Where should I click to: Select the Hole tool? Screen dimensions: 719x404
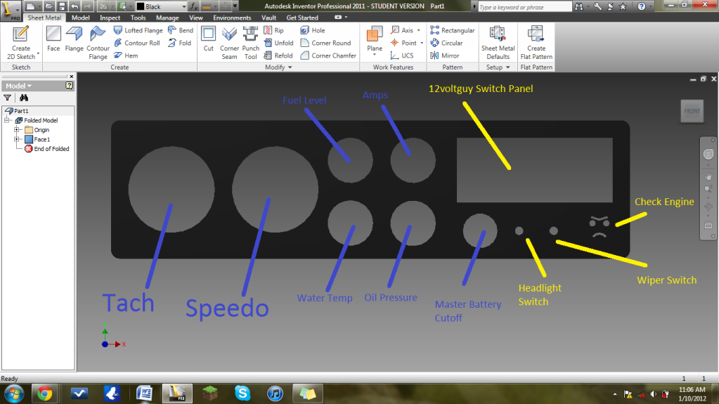click(x=313, y=30)
